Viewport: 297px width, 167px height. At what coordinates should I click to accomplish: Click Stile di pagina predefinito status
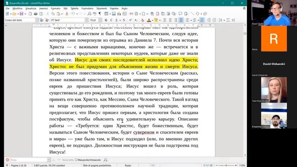[x=97, y=165]
